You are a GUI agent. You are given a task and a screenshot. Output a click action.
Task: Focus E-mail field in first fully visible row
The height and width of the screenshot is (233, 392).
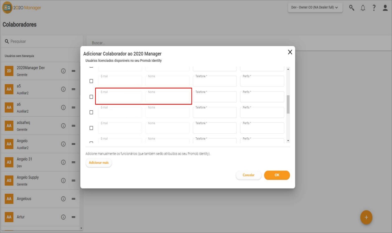(120, 81)
